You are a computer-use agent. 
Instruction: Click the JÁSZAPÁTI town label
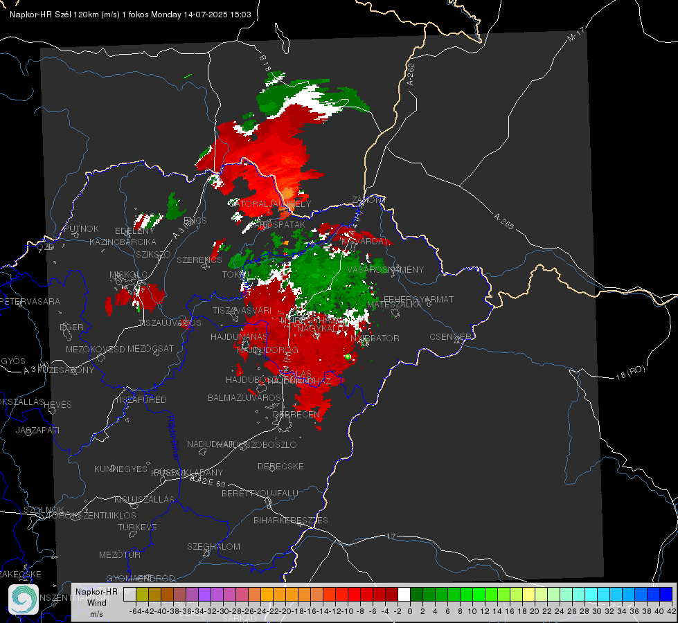click(x=37, y=430)
